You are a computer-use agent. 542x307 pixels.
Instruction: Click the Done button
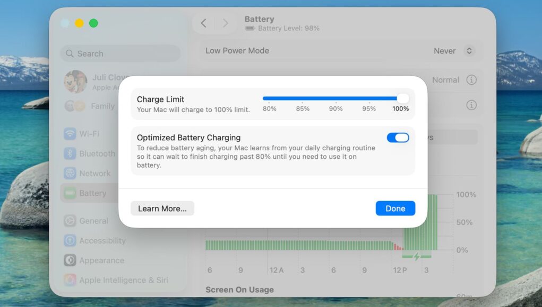point(395,209)
